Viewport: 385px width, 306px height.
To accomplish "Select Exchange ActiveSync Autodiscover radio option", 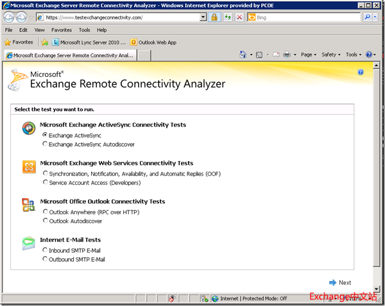I will [x=45, y=144].
